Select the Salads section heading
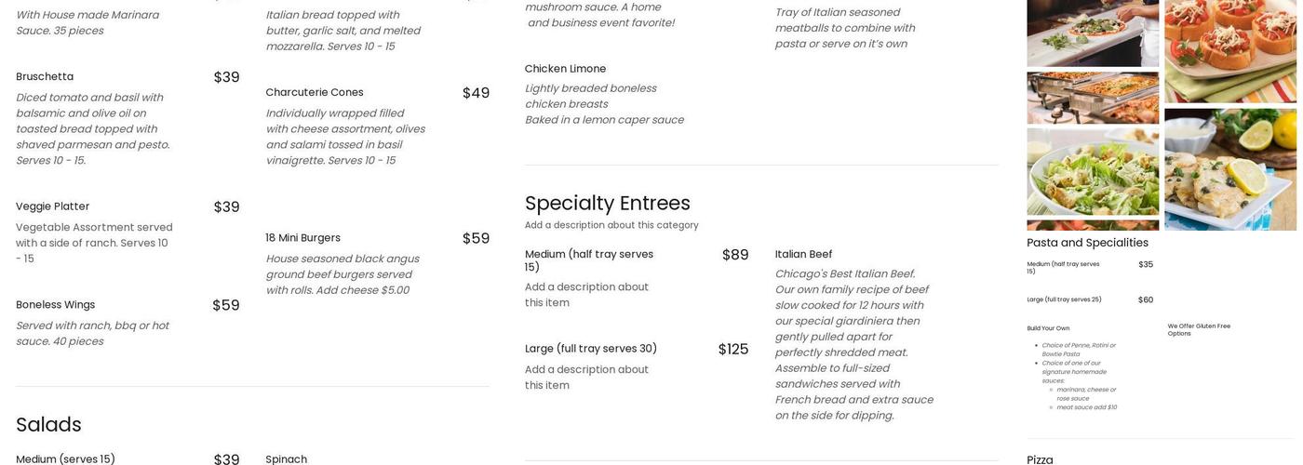1303x465 pixels. 48,424
